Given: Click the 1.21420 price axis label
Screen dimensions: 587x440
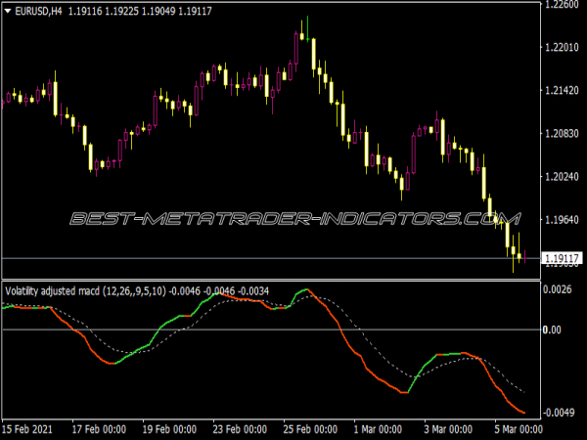Looking at the screenshot, I should (x=562, y=90).
